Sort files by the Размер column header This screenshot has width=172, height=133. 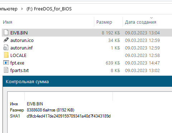coord(104,22)
